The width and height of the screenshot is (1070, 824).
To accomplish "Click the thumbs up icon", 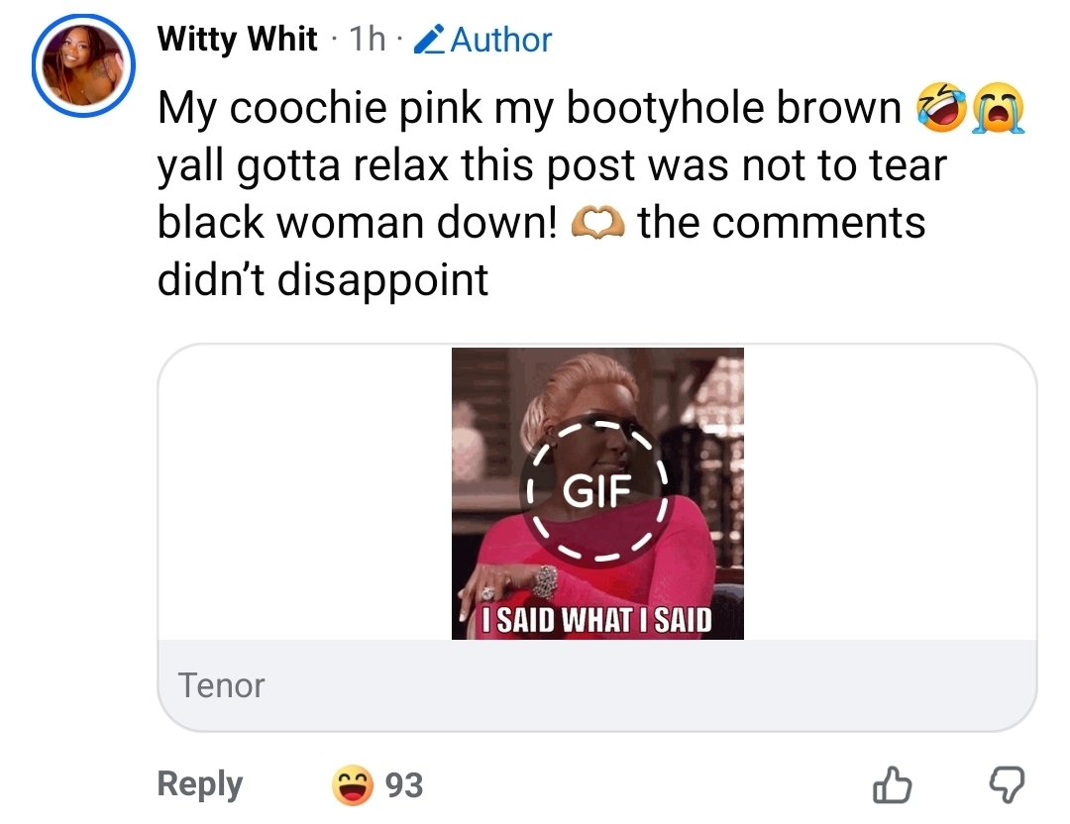I will 892,785.
